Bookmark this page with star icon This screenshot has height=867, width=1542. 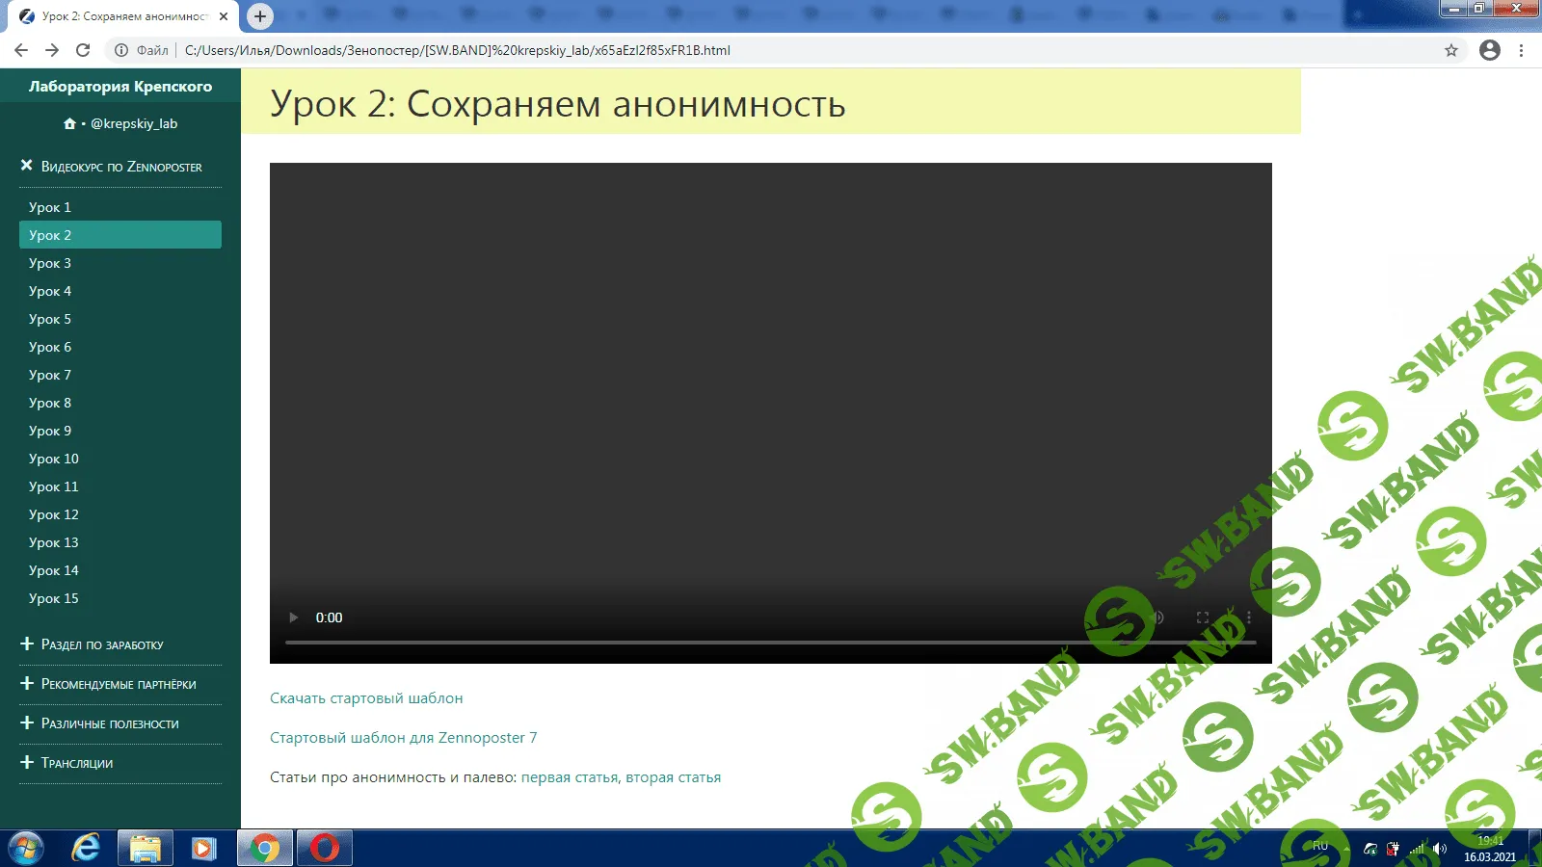click(x=1450, y=50)
